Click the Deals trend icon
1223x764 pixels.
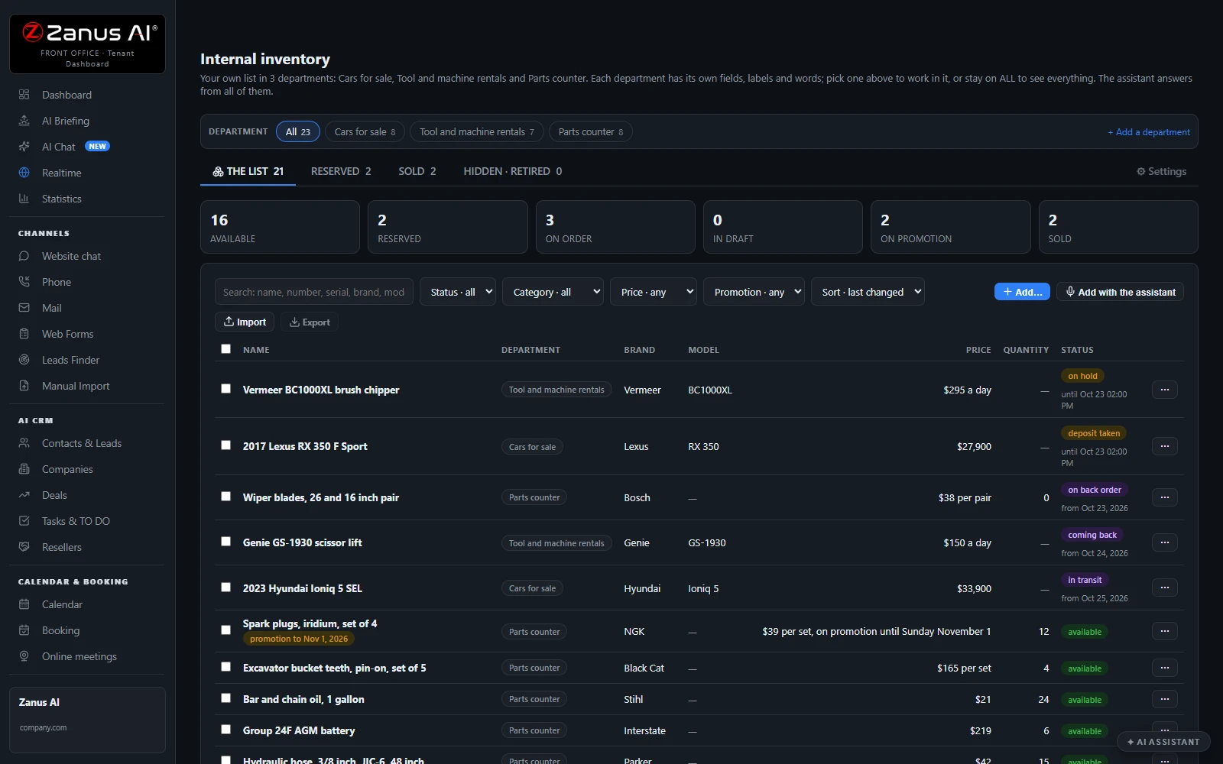[x=24, y=495]
